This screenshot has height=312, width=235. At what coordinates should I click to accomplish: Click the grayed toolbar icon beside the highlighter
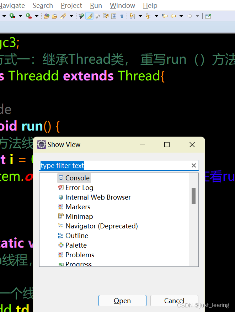coord(97,16)
